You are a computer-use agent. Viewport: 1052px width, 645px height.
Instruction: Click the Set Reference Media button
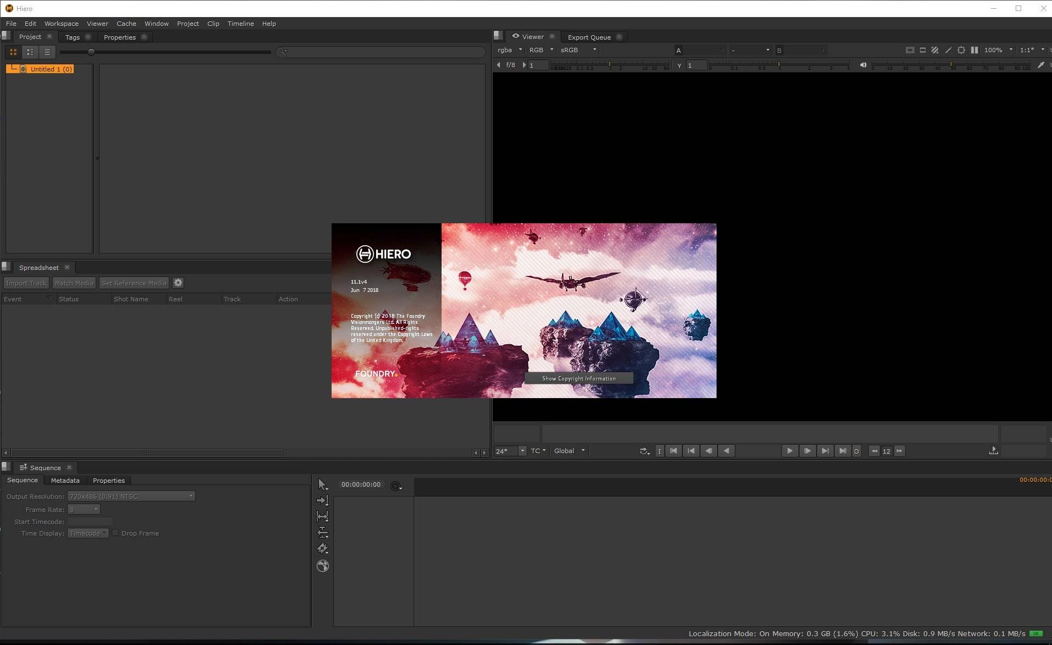coord(134,283)
